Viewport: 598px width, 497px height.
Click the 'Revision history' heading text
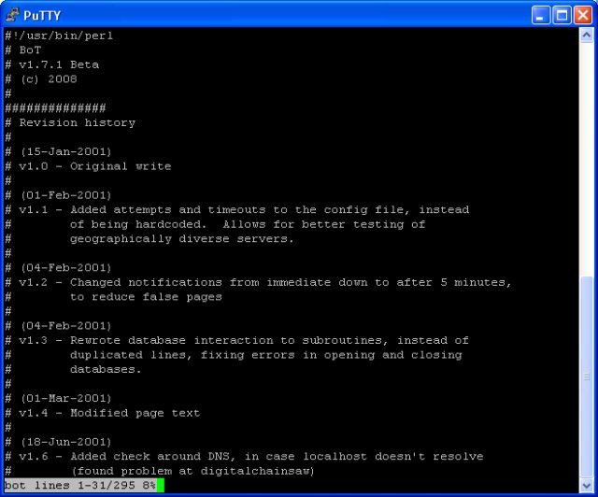(78, 122)
